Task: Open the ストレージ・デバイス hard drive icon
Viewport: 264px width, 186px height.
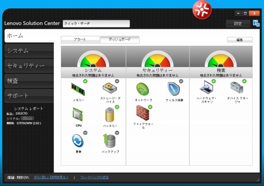Action: click(x=109, y=88)
